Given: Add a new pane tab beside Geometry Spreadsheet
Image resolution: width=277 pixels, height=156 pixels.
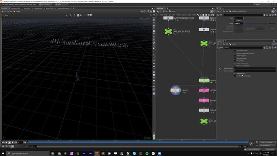Looking at the screenshot, I should click(x=73, y=8).
